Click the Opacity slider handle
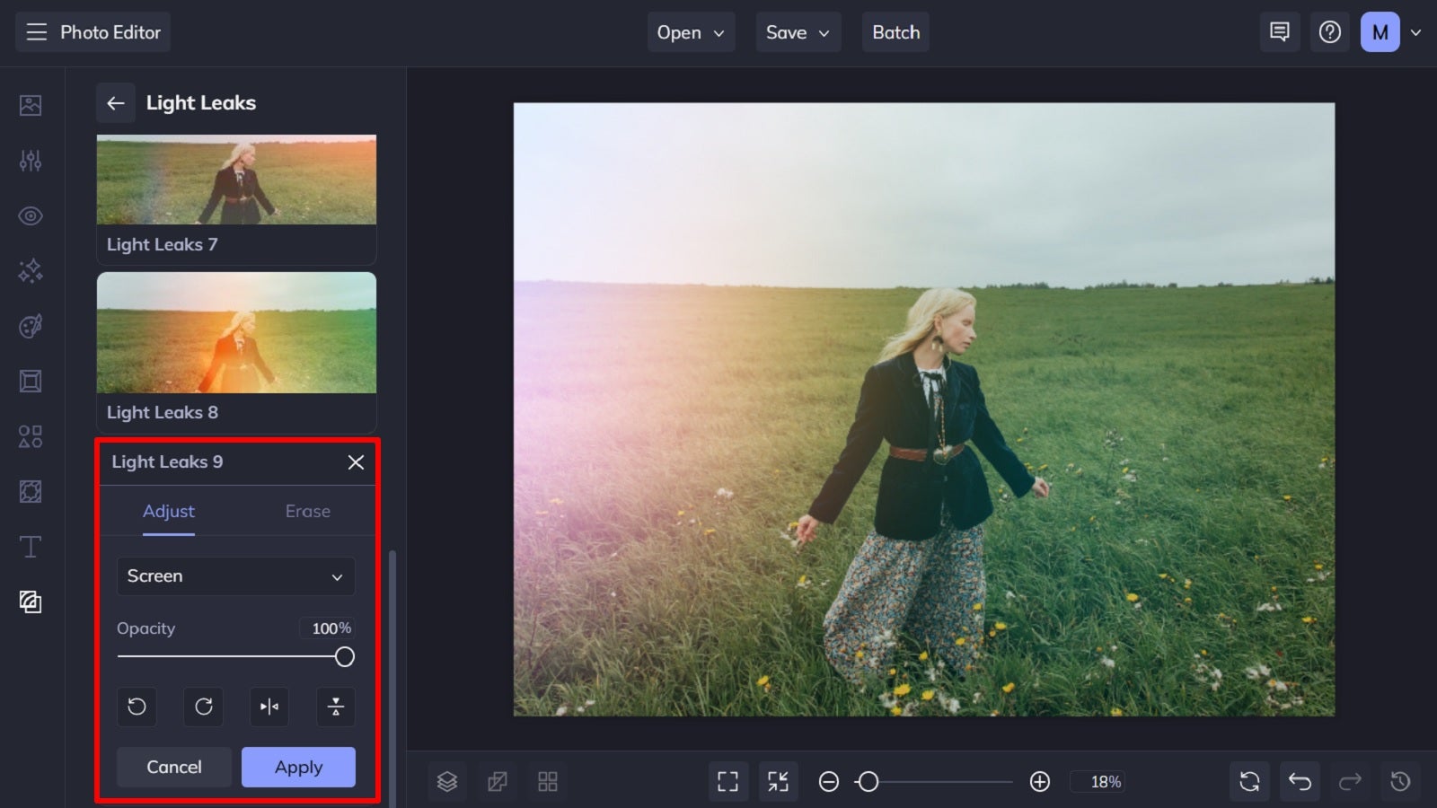 pyautogui.click(x=344, y=657)
